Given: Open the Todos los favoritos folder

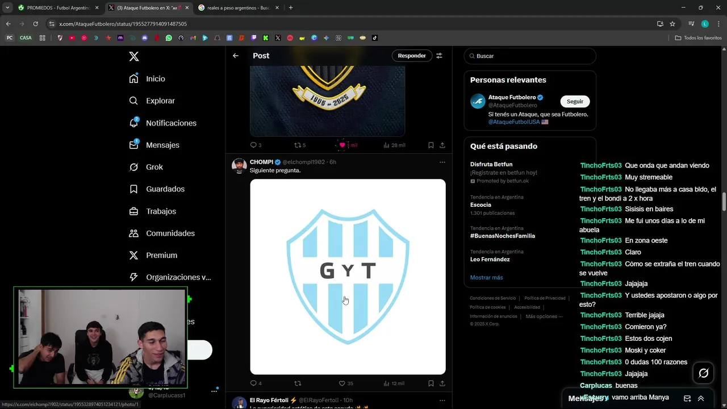Looking at the screenshot, I should pos(699,38).
